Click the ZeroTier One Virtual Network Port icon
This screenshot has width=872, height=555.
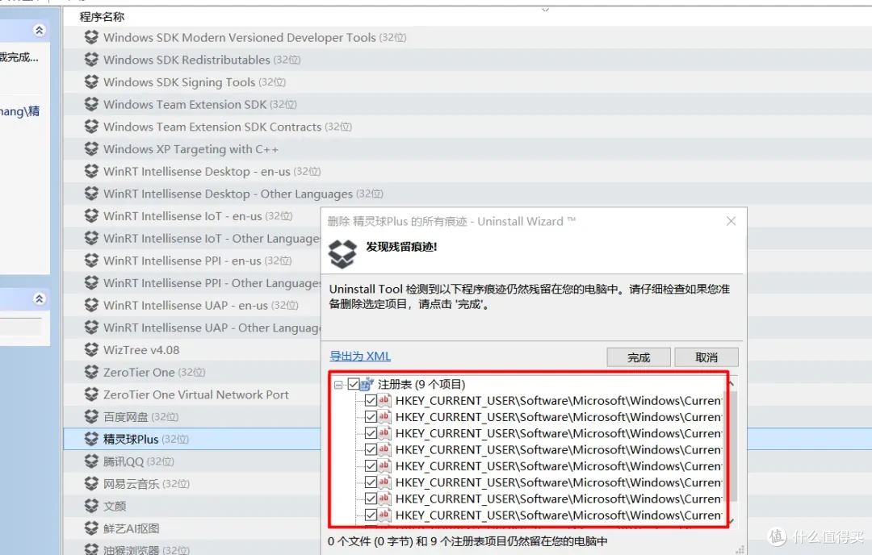pos(92,394)
